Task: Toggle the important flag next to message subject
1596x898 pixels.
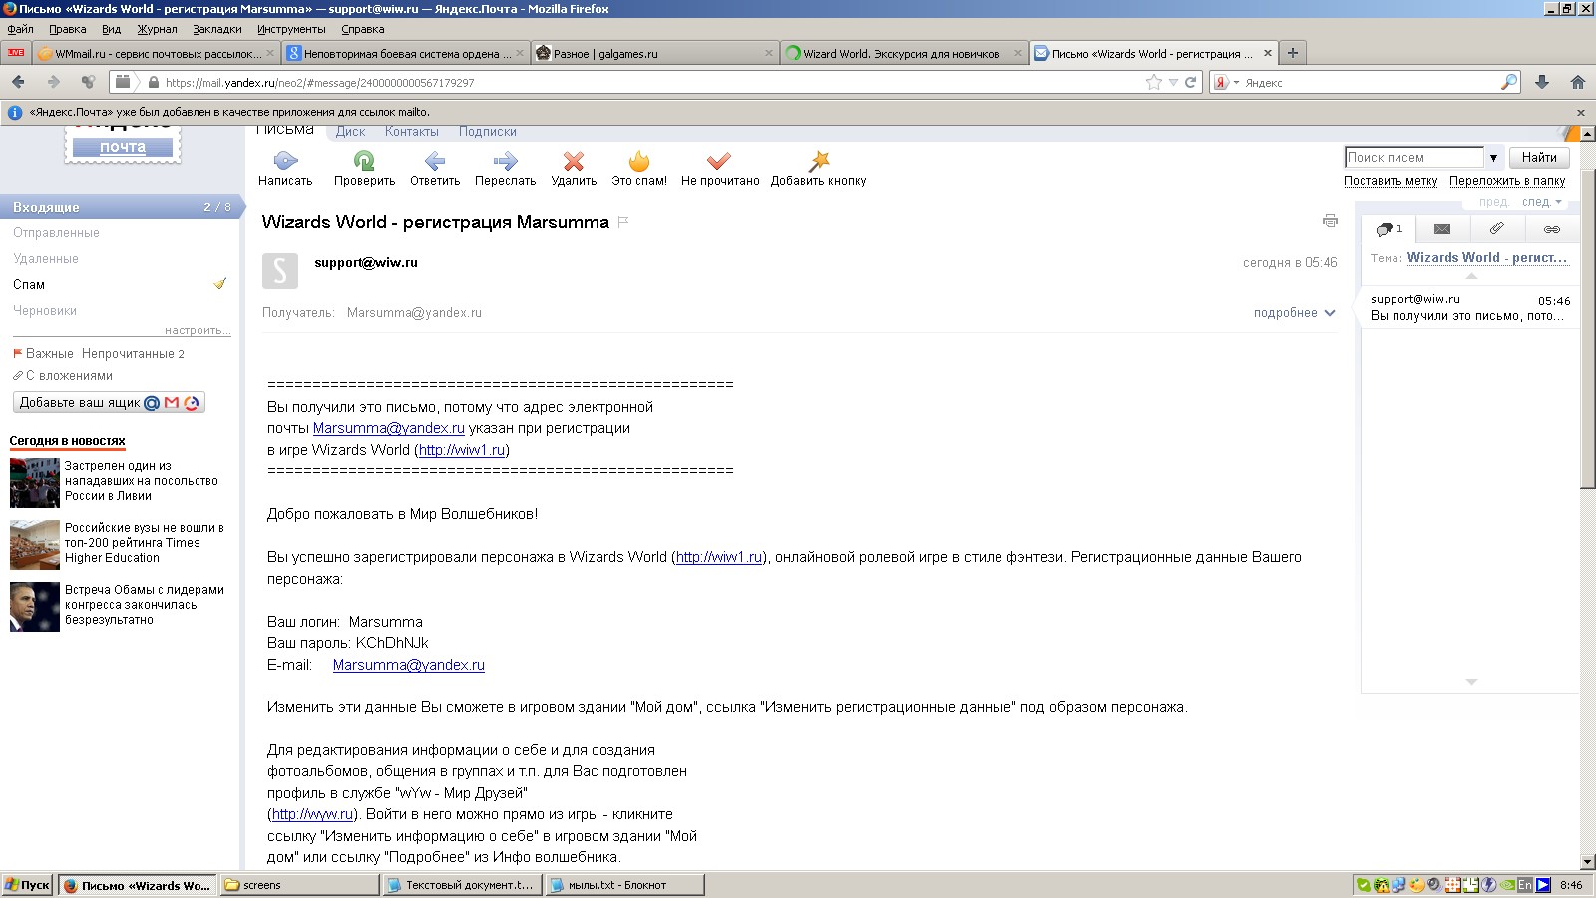Action: click(x=623, y=222)
